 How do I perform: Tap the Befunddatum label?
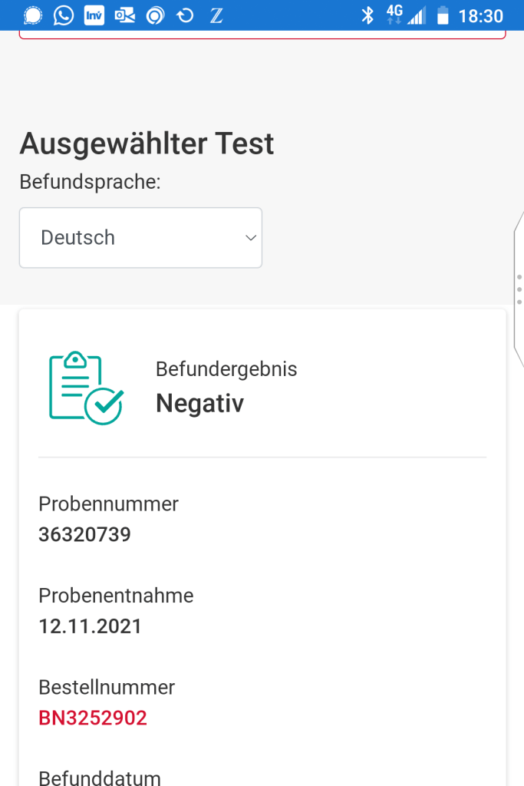[x=100, y=778]
